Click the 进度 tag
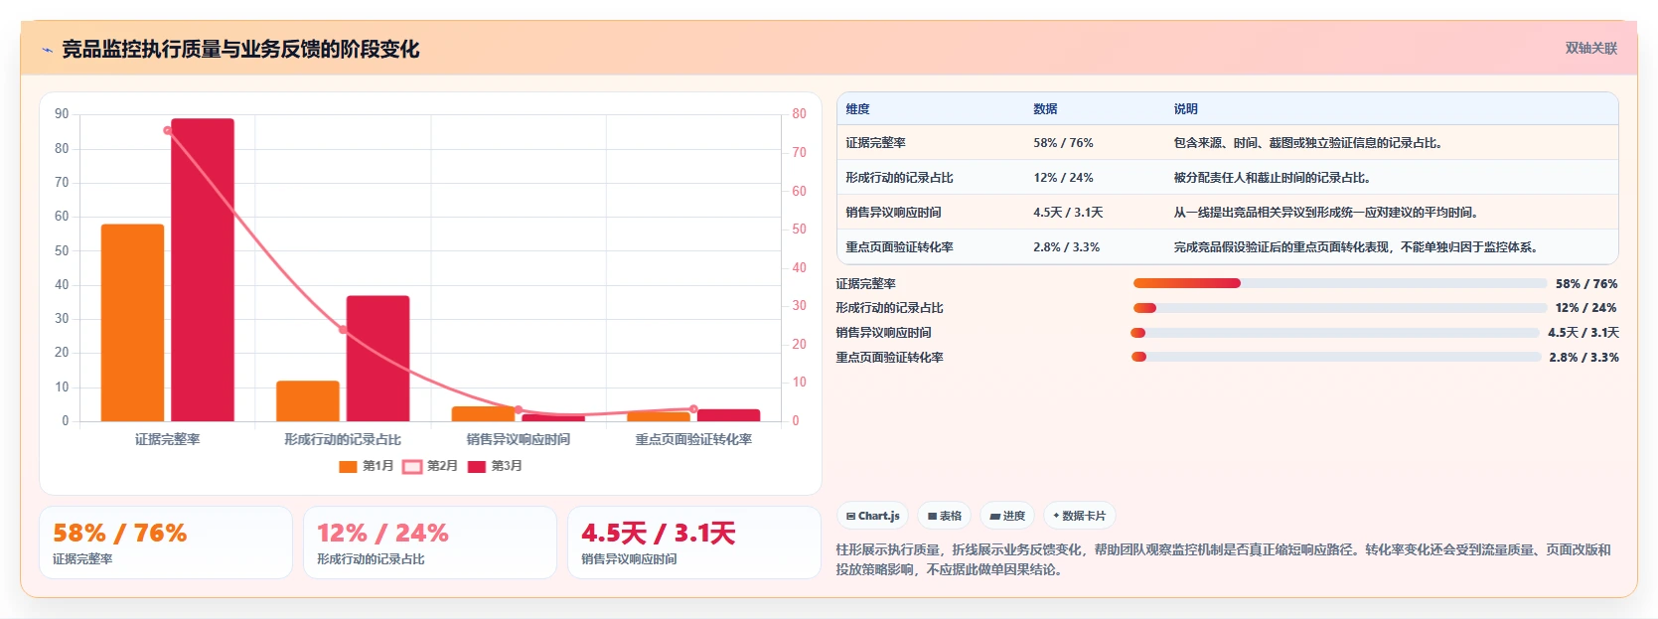 tap(1007, 516)
